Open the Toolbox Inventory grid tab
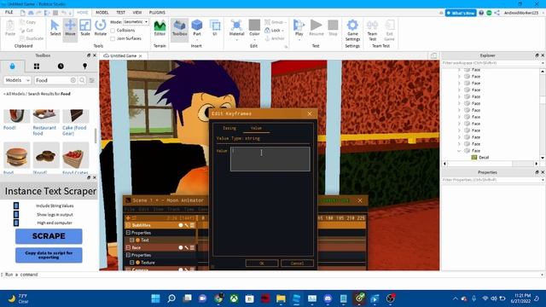 tap(37, 67)
